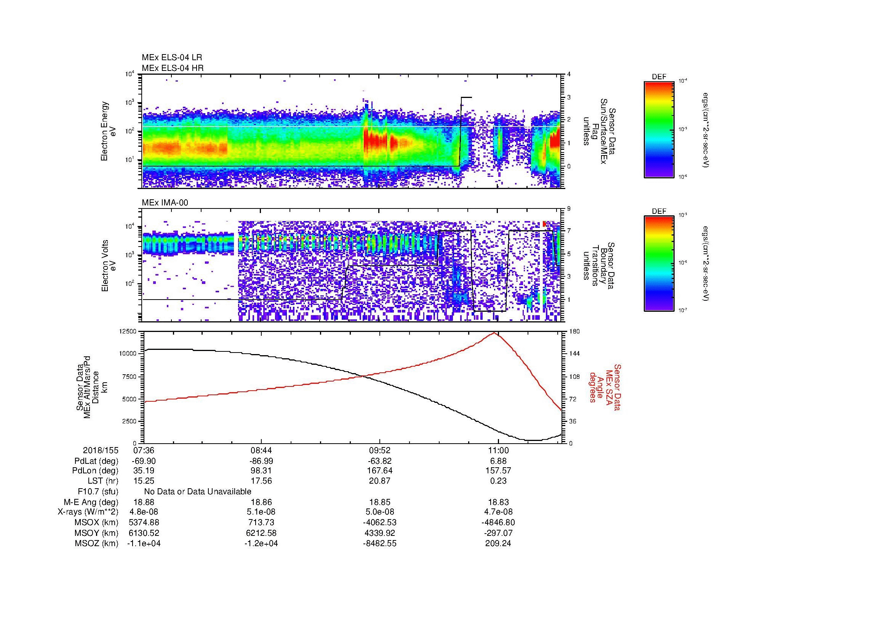Click the MSOX value 5374.88
The image size is (891, 630).
tap(144, 523)
